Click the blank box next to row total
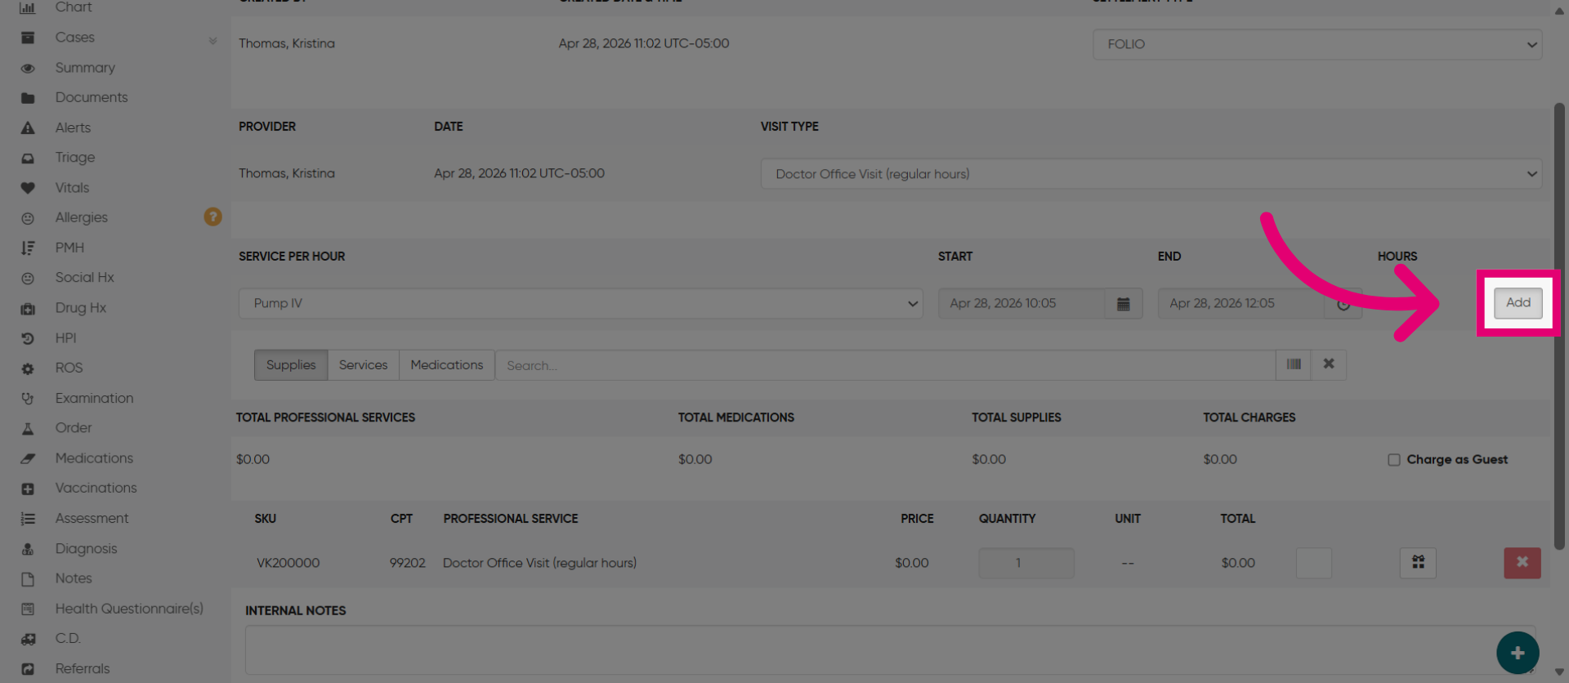This screenshot has height=683, width=1569. pos(1313,563)
